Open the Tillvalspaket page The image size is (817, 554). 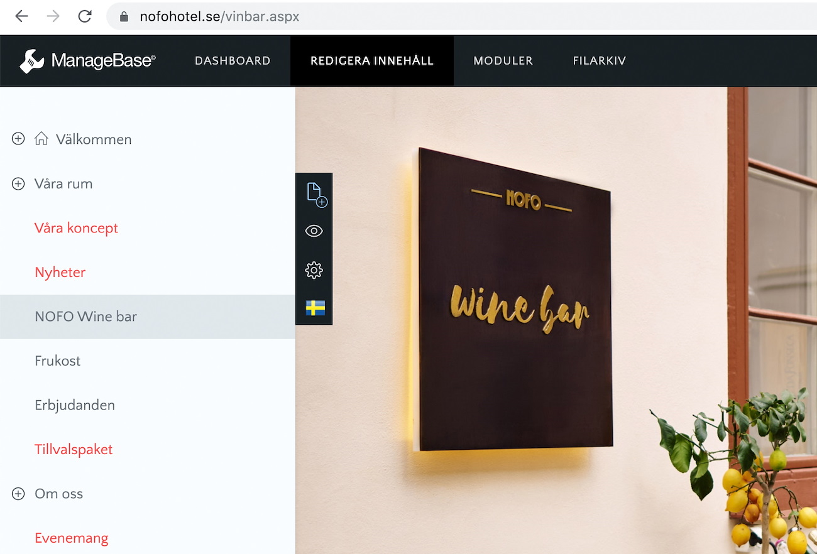click(x=74, y=450)
